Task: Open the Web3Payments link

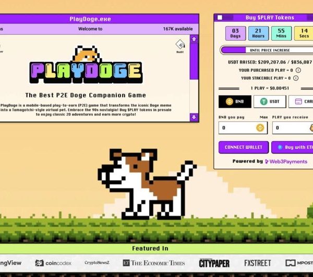Action: [x=286, y=161]
